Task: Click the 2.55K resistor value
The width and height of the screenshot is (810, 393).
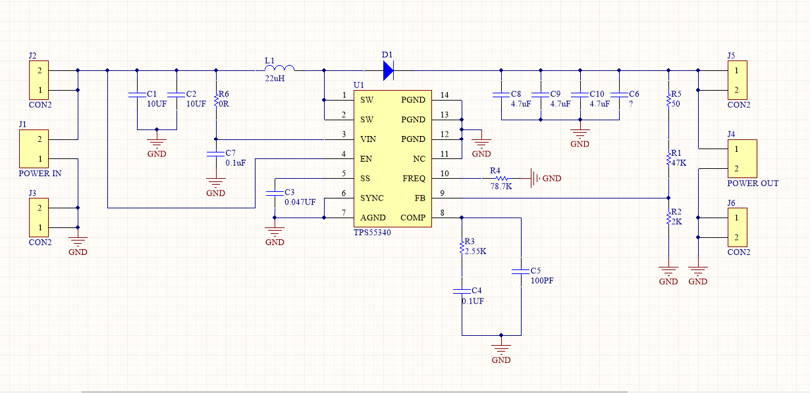Action: 475,252
